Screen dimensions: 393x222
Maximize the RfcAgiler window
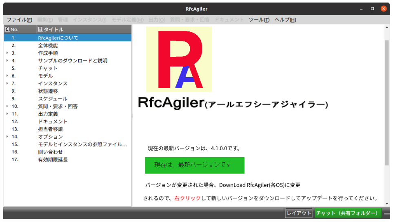pyautogui.click(x=373, y=9)
